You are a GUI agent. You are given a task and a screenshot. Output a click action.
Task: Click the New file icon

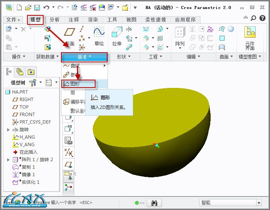coord(19,8)
